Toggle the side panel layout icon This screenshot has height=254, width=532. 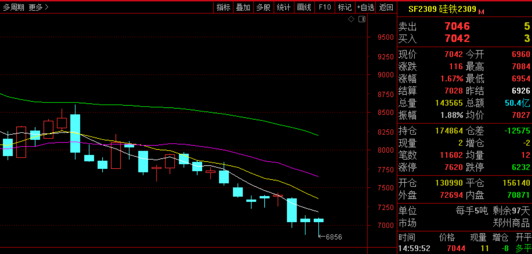tap(362, 19)
